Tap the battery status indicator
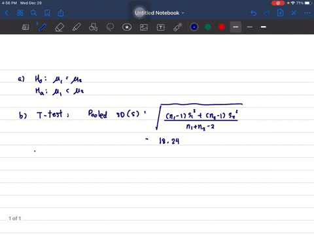314x235 pixels. tap(307, 3)
